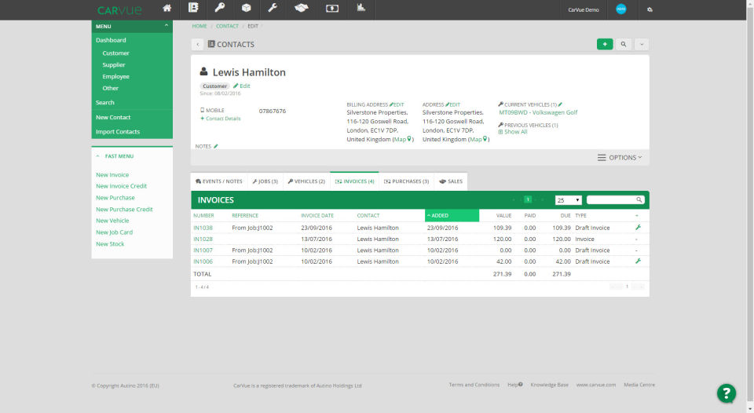Collapse the Menu sidebar section
754x413 pixels.
click(166, 27)
